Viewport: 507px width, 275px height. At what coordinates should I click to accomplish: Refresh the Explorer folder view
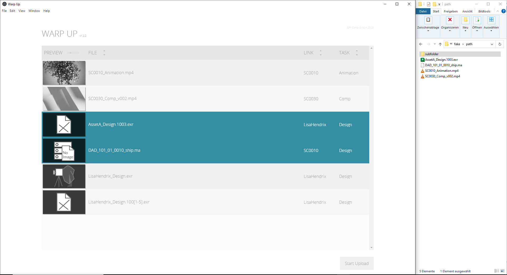click(500, 44)
